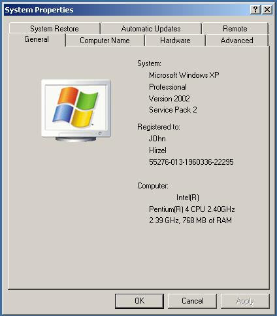The image size is (277, 316).
Task: Click the Service Pack 2 text
Action: point(173,110)
